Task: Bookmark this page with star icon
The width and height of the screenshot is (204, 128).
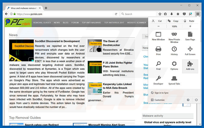Action: point(160,14)
